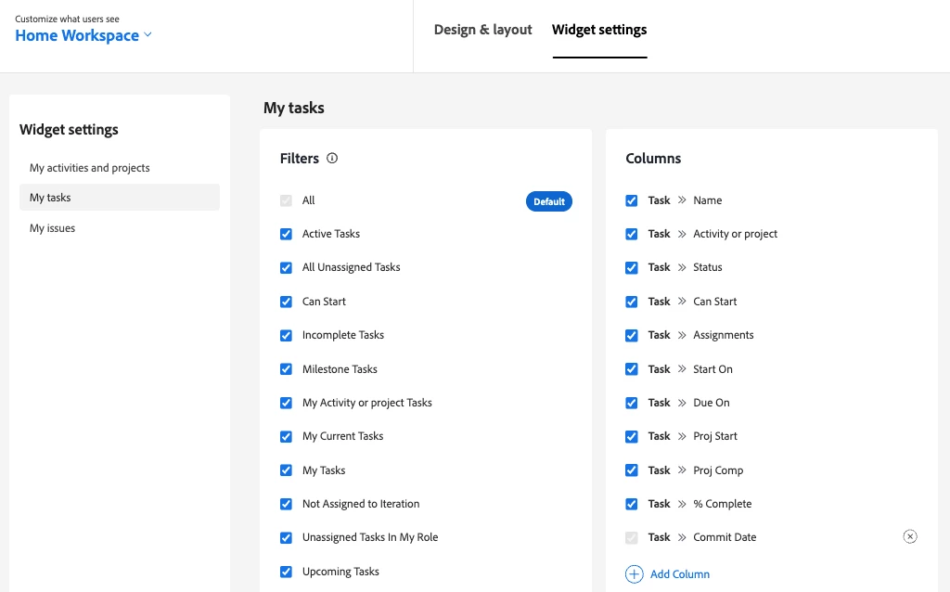Remove the Commit Date column
The height and width of the screenshot is (592, 950).
[910, 536]
